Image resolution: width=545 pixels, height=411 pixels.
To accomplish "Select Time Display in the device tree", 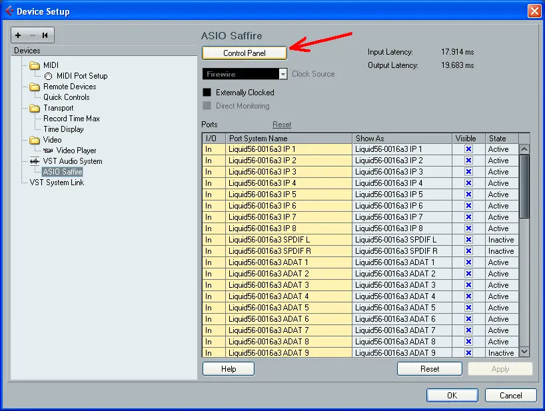I will tap(63, 129).
